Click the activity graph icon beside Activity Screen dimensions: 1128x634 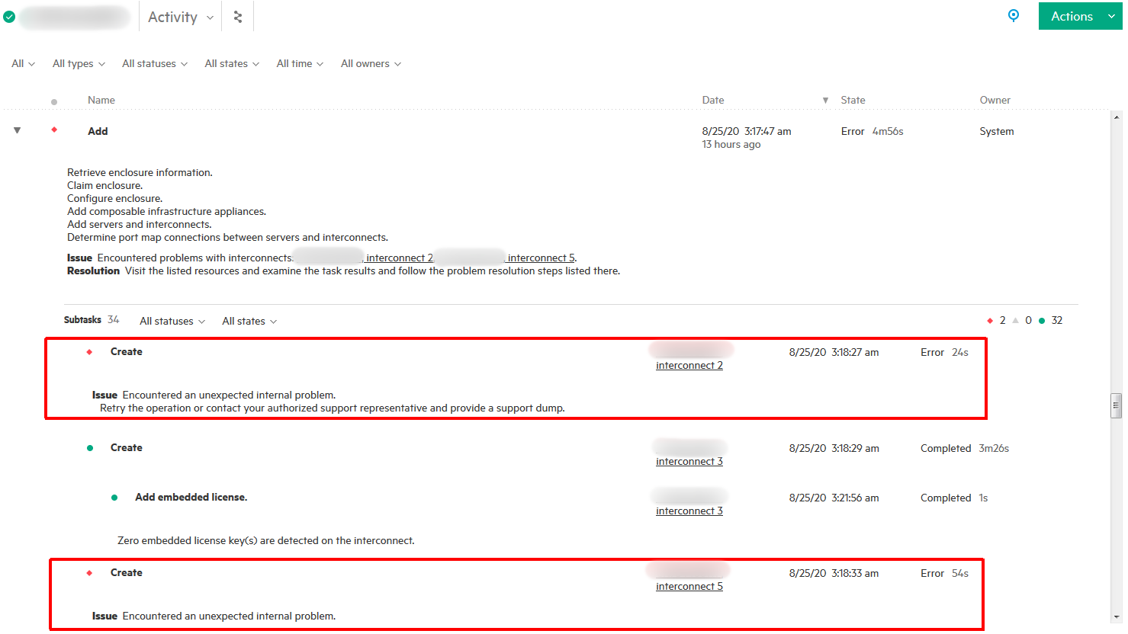(x=237, y=15)
